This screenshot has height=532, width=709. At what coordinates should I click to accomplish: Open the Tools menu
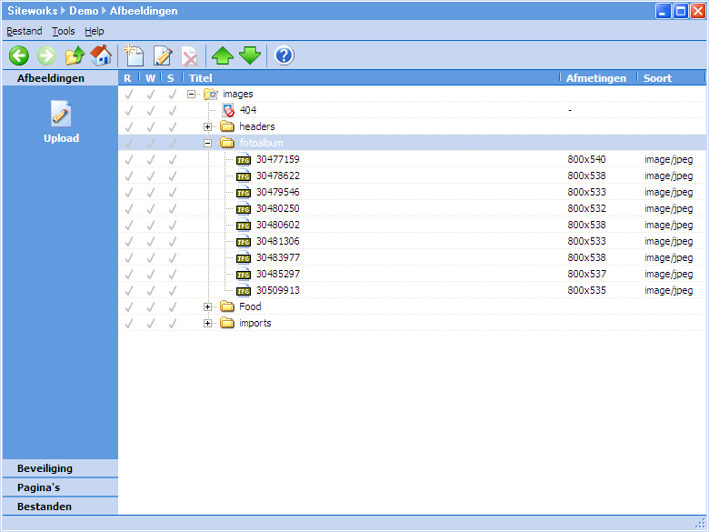coord(64,31)
